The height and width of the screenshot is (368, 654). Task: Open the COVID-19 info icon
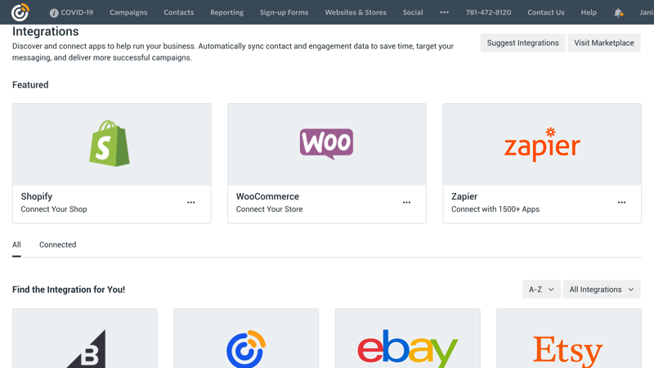coord(54,13)
